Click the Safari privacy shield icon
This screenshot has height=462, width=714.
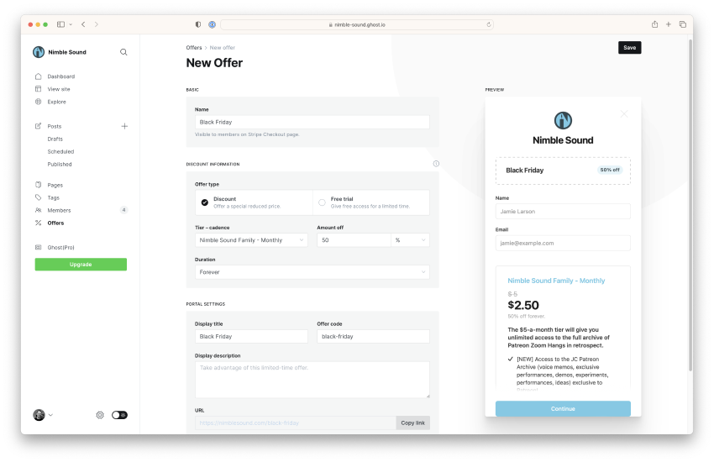coord(198,24)
